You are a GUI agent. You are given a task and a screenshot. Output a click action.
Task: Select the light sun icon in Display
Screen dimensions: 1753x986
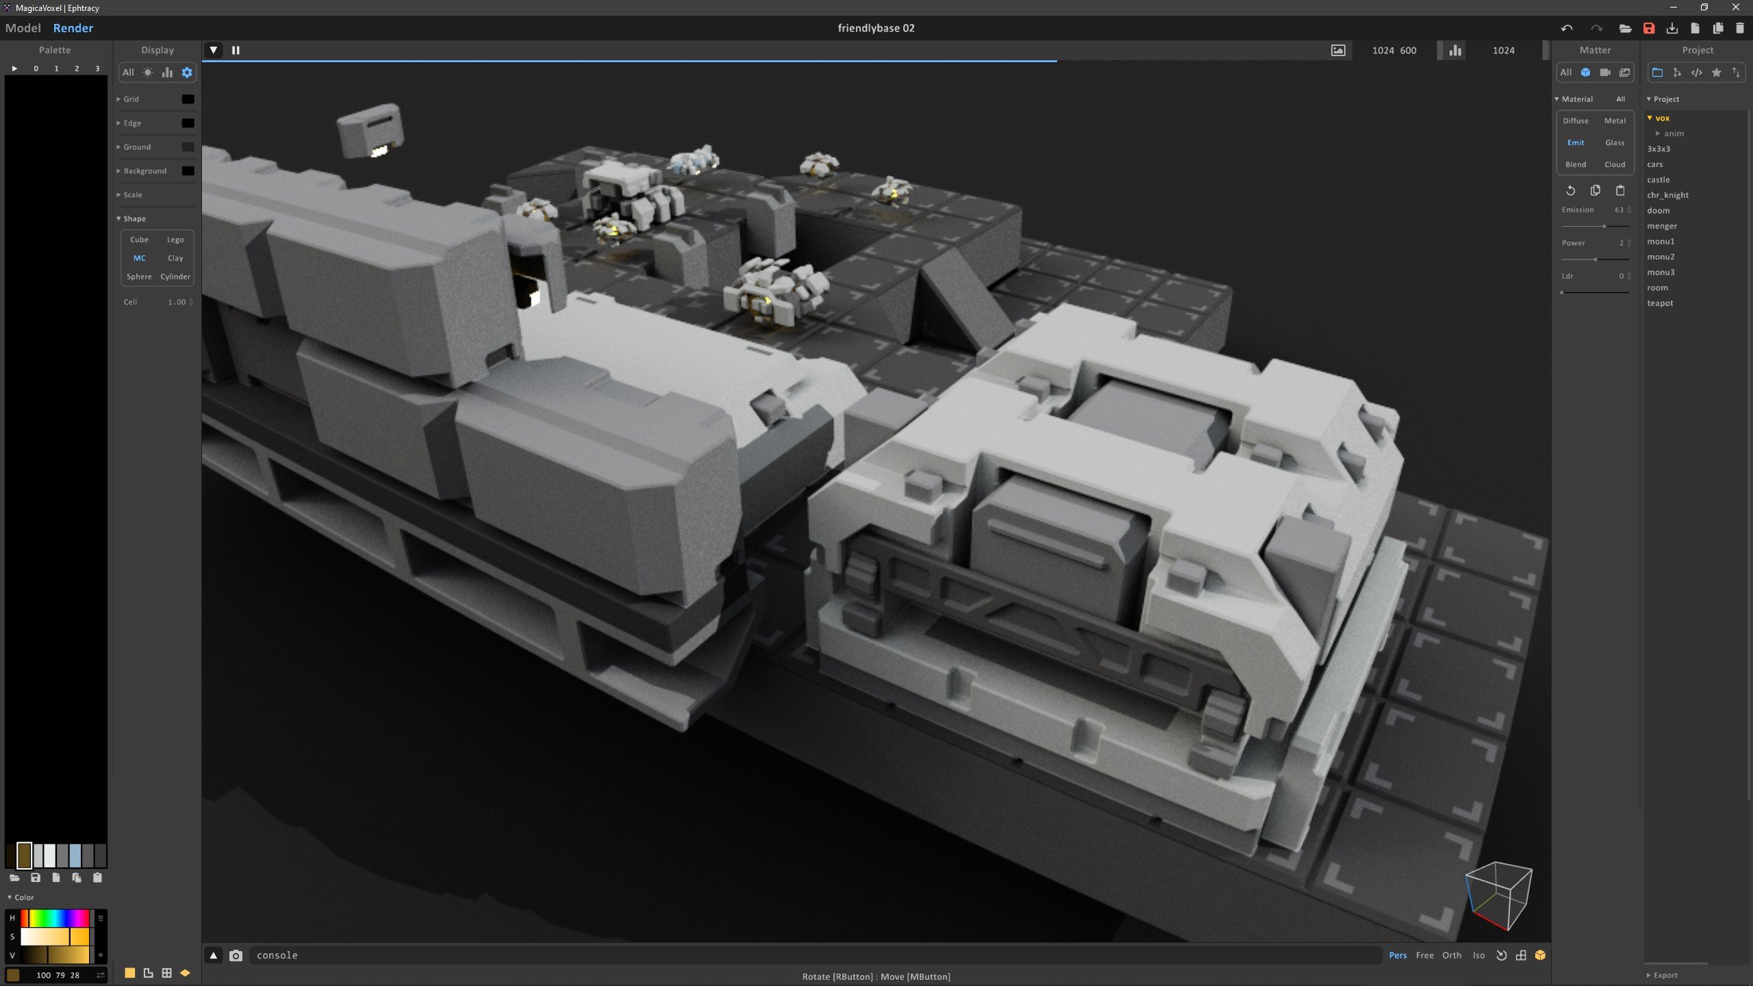(x=148, y=73)
